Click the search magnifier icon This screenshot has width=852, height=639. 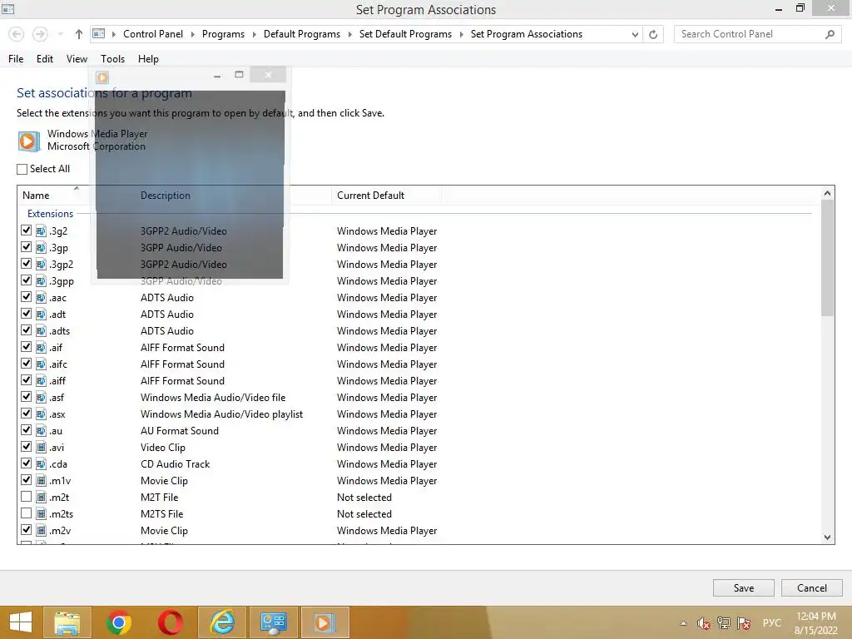830,34
